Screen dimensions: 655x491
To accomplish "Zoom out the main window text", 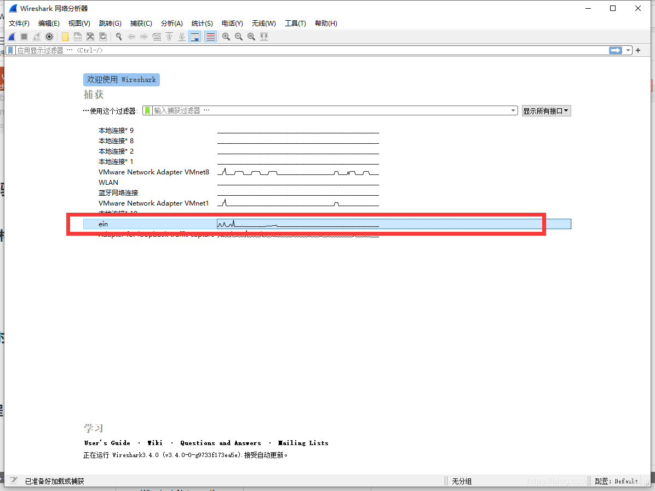I will pyautogui.click(x=239, y=37).
